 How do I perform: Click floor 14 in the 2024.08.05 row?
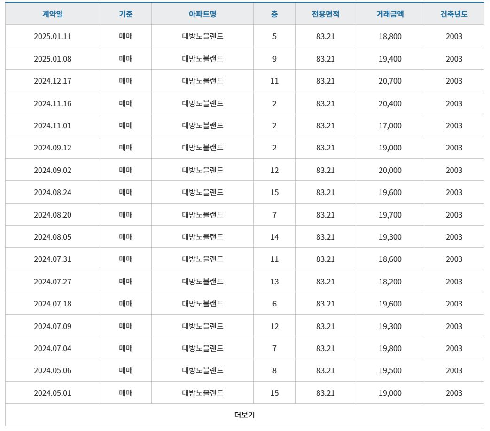pos(274,237)
